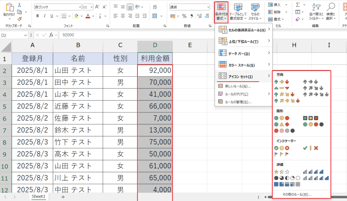The image size is (347, 201).
Task: Open ルールのクリア submenu
Action: pyautogui.click(x=243, y=94)
